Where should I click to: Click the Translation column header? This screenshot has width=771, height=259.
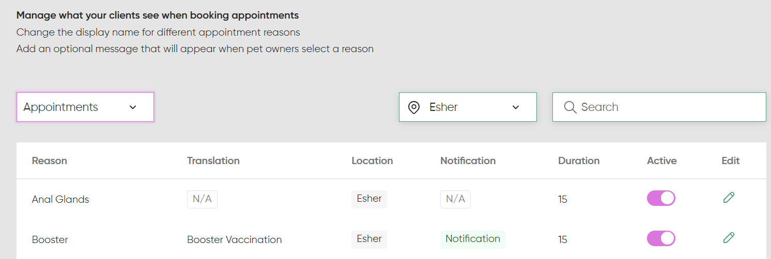click(213, 161)
